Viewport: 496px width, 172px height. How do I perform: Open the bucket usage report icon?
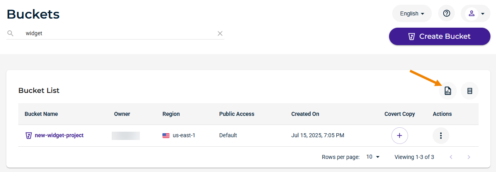pyautogui.click(x=448, y=91)
